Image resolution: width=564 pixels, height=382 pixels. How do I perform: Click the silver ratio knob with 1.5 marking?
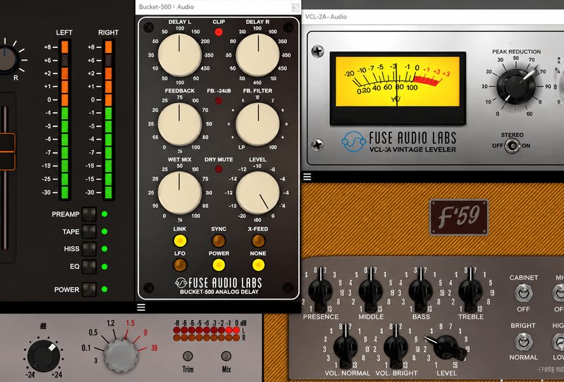click(x=121, y=356)
